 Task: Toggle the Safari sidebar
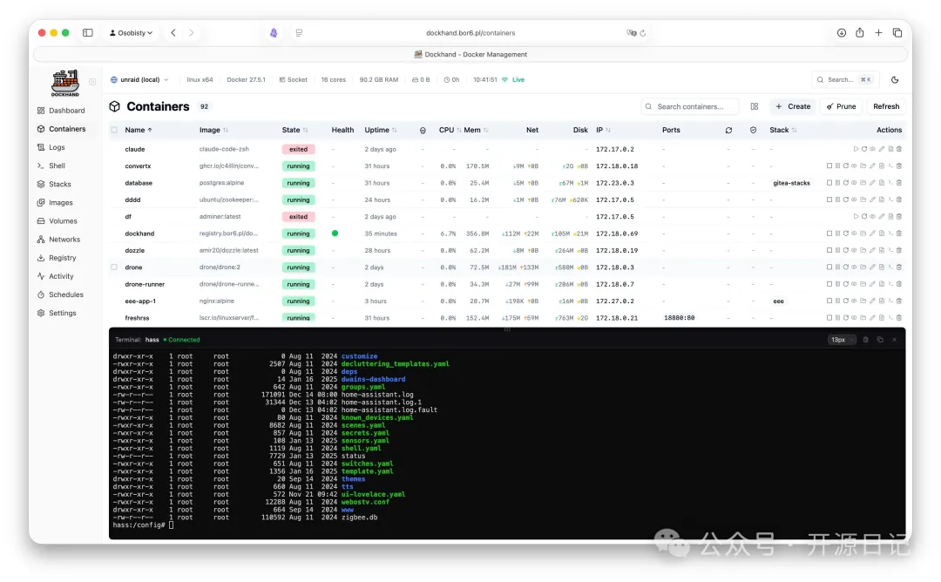pyautogui.click(x=88, y=33)
